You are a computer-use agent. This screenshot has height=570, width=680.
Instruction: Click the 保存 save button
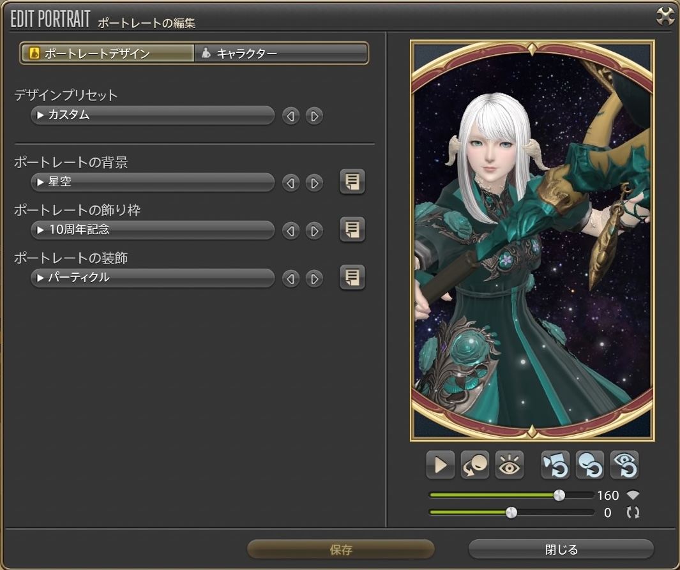[341, 550]
